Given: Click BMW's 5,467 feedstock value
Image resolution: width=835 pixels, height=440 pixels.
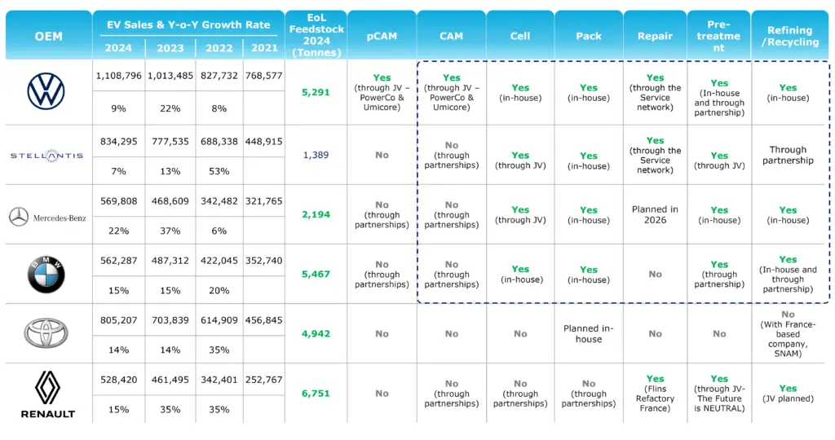Looking at the screenshot, I should (x=316, y=274).
